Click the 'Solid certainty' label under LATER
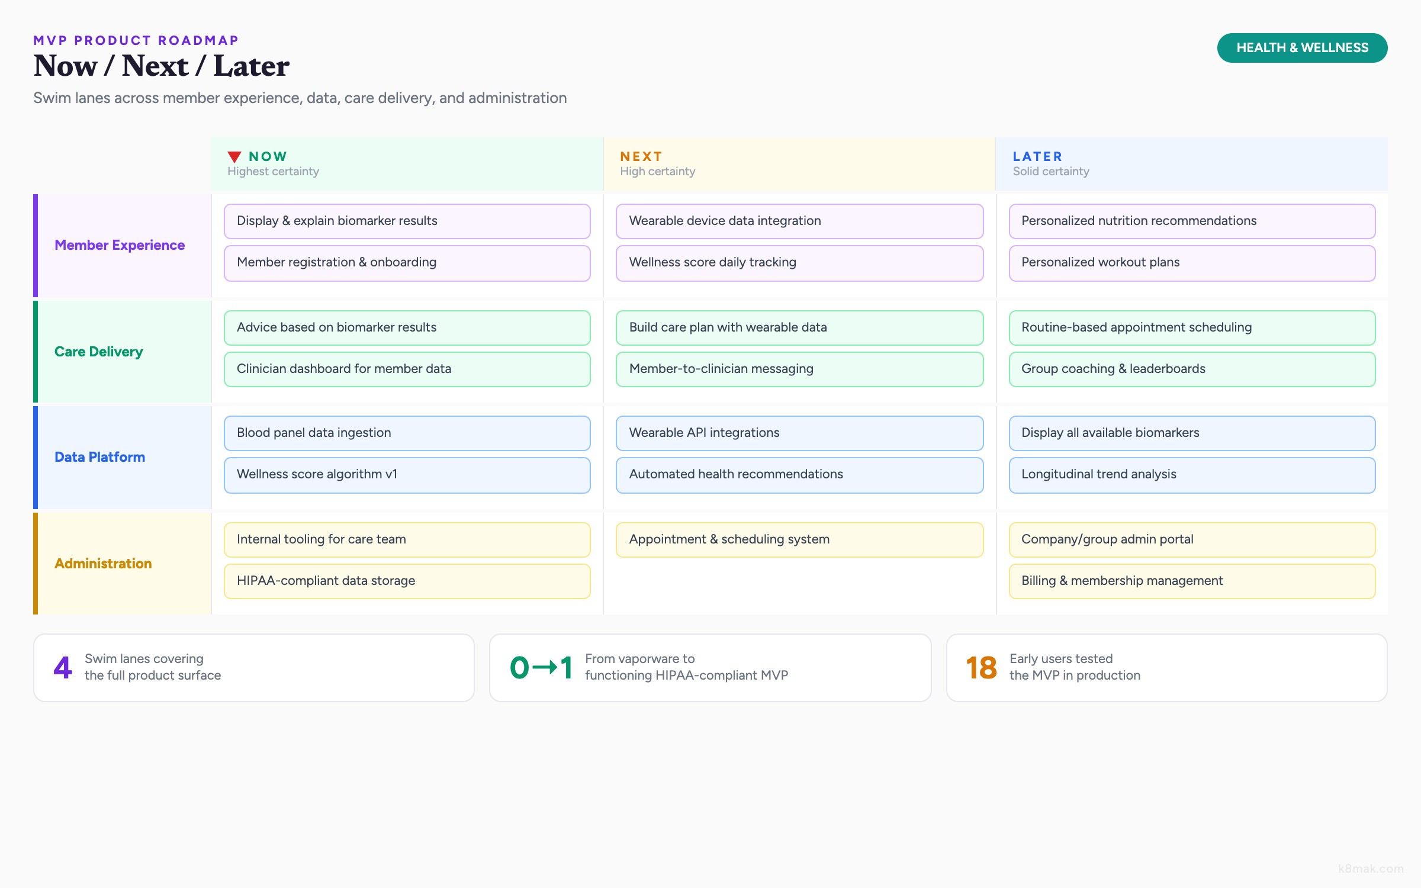The width and height of the screenshot is (1421, 888). point(1051,172)
